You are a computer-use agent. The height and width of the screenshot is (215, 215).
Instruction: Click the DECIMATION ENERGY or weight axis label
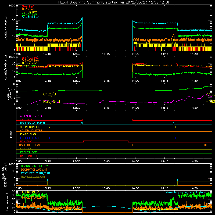[x=4, y=174]
